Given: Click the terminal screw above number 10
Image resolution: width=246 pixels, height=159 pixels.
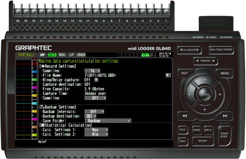Looking at the screenshot, I should tap(96, 11).
